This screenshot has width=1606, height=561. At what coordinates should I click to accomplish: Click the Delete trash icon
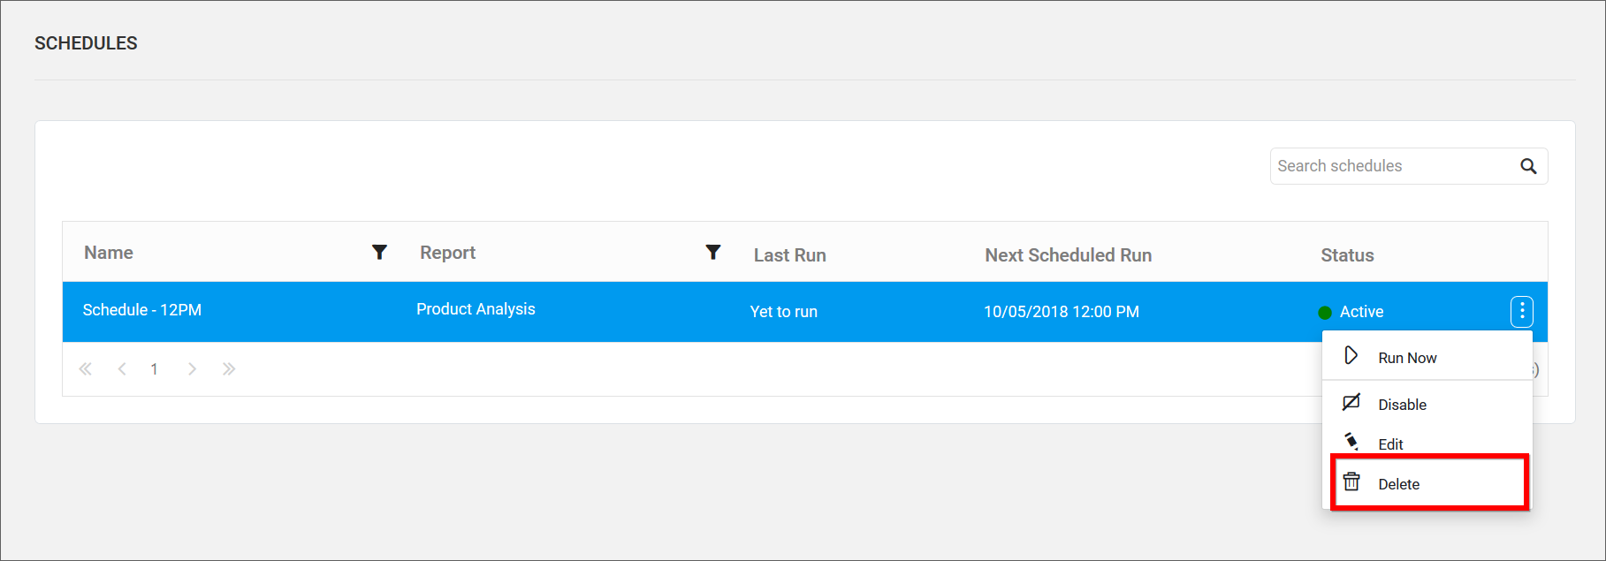1351,481
